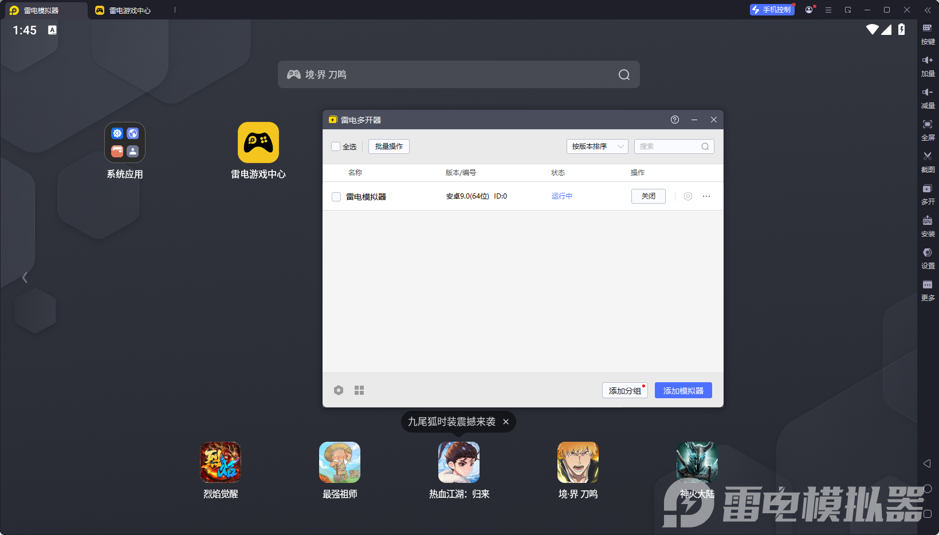Click the search field in multi-instance manager

tap(668, 146)
